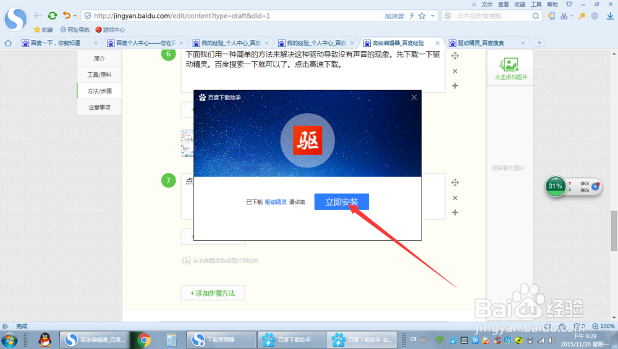The height and width of the screenshot is (349, 618).
Task: Delete step 6 with X icon
Action: [455, 71]
